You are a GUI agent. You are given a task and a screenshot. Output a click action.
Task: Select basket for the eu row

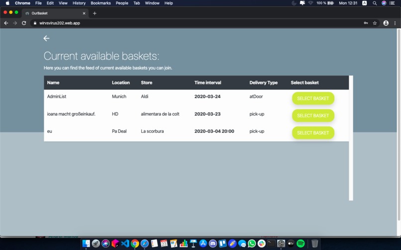point(313,133)
